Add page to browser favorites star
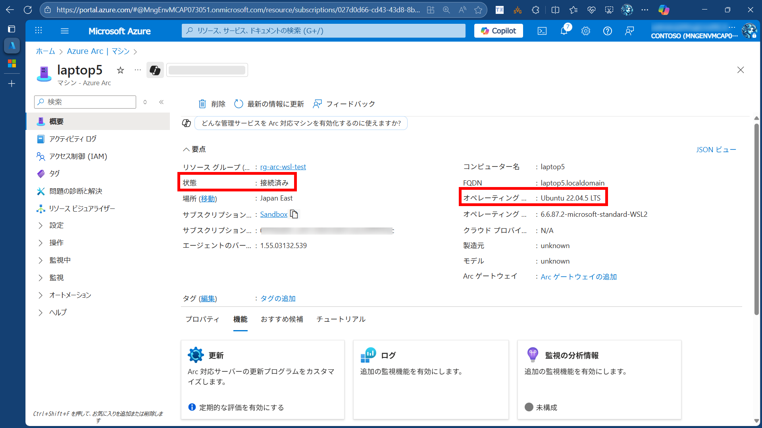Viewport: 762px width, 428px height. tap(478, 10)
